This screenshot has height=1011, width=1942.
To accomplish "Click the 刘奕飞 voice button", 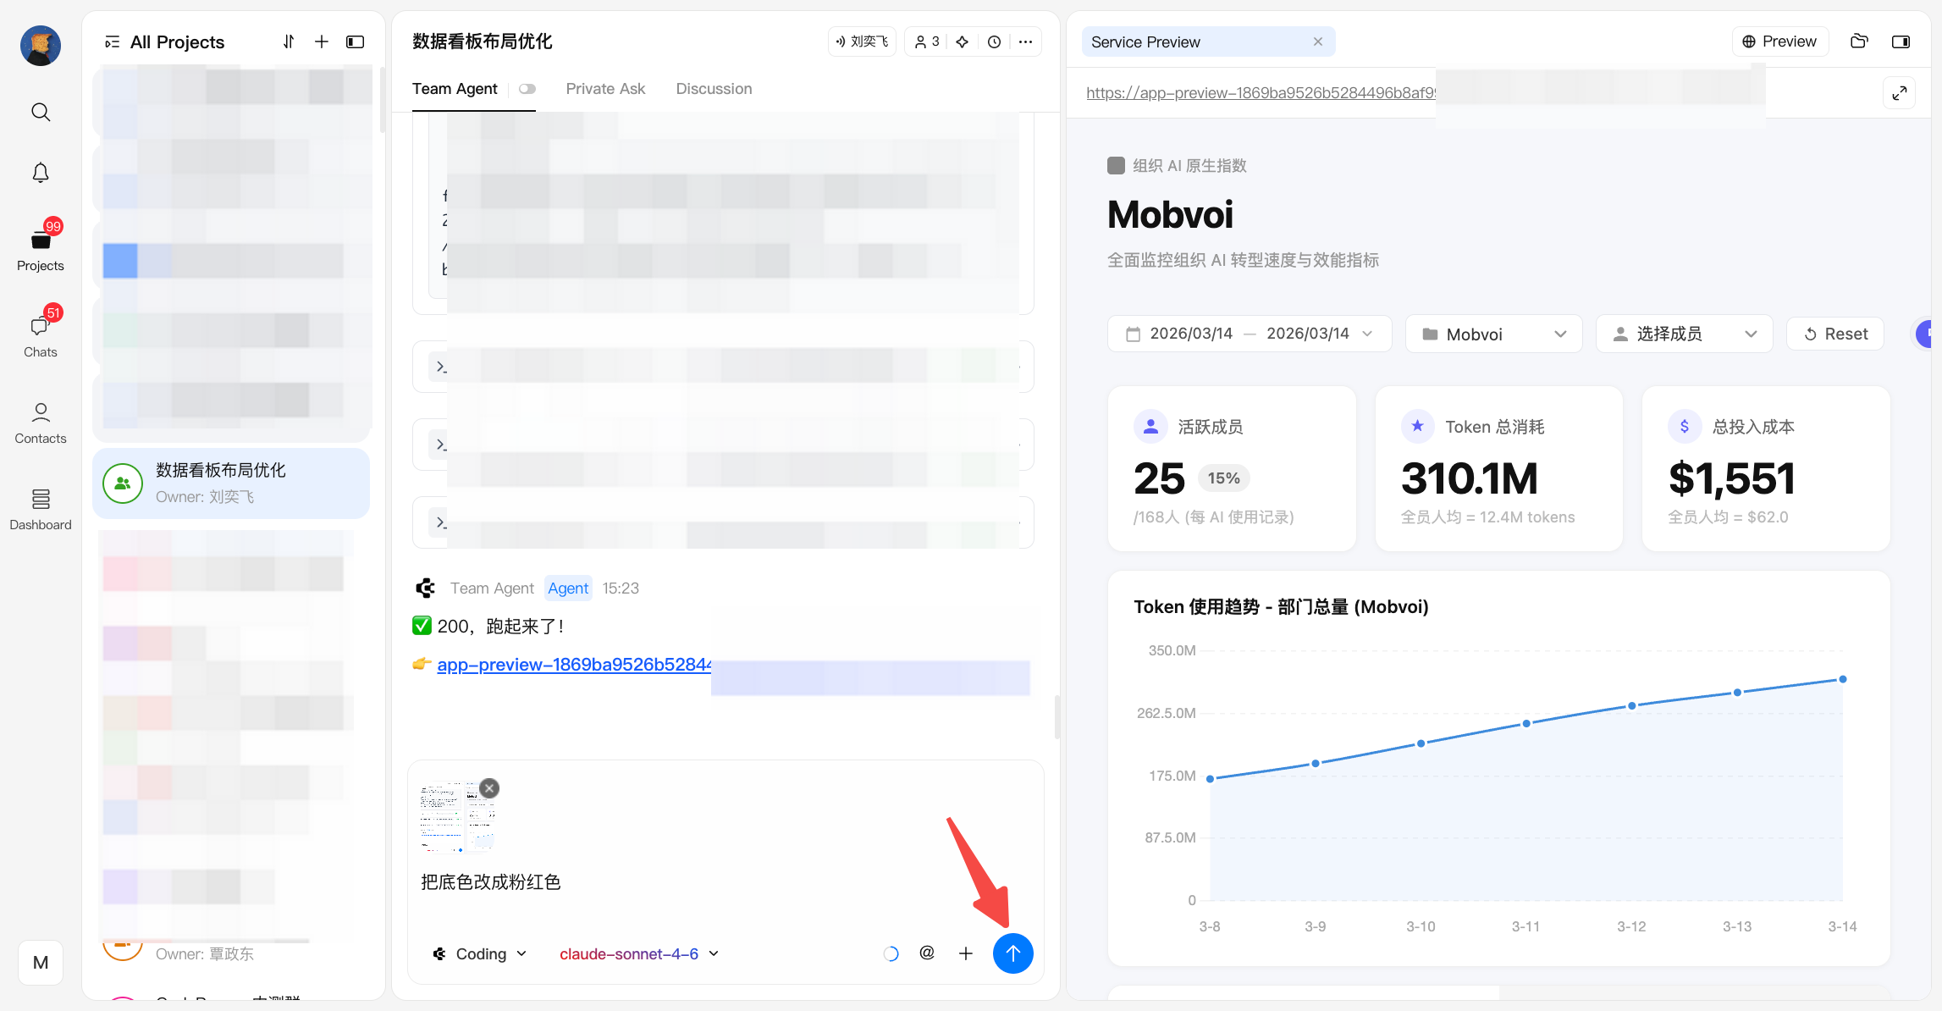I will (862, 41).
